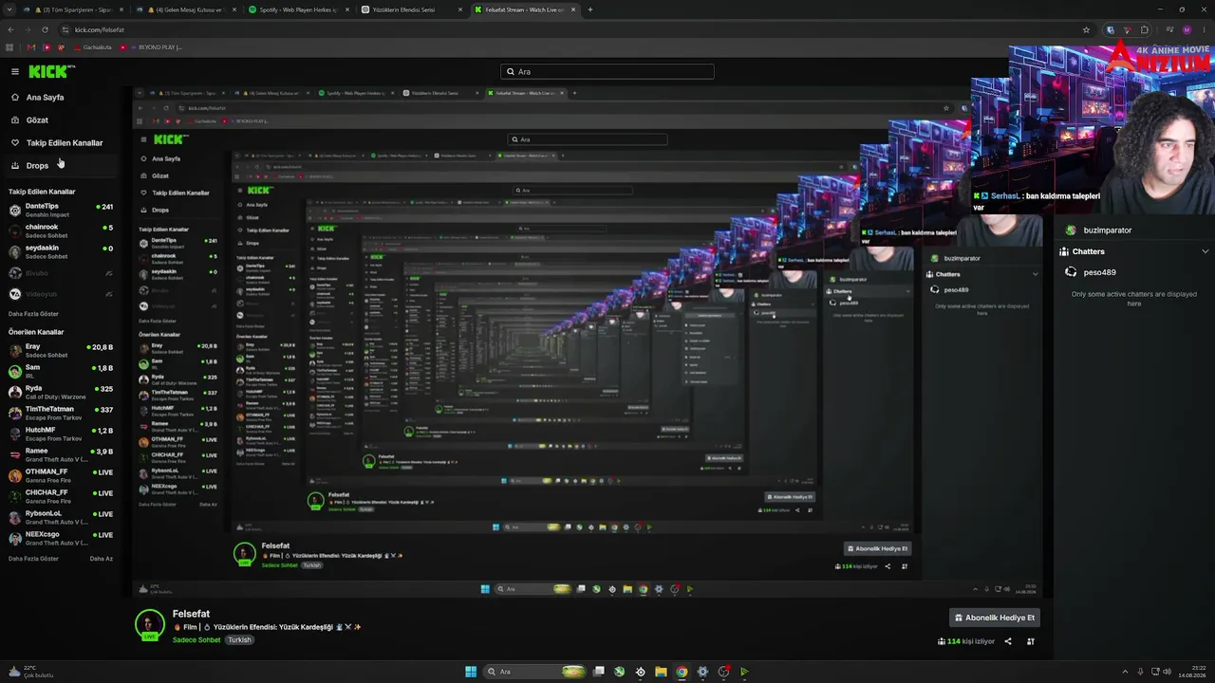The image size is (1215, 683).
Task: Click the KICK logo in the header
Action: pyautogui.click(x=51, y=71)
